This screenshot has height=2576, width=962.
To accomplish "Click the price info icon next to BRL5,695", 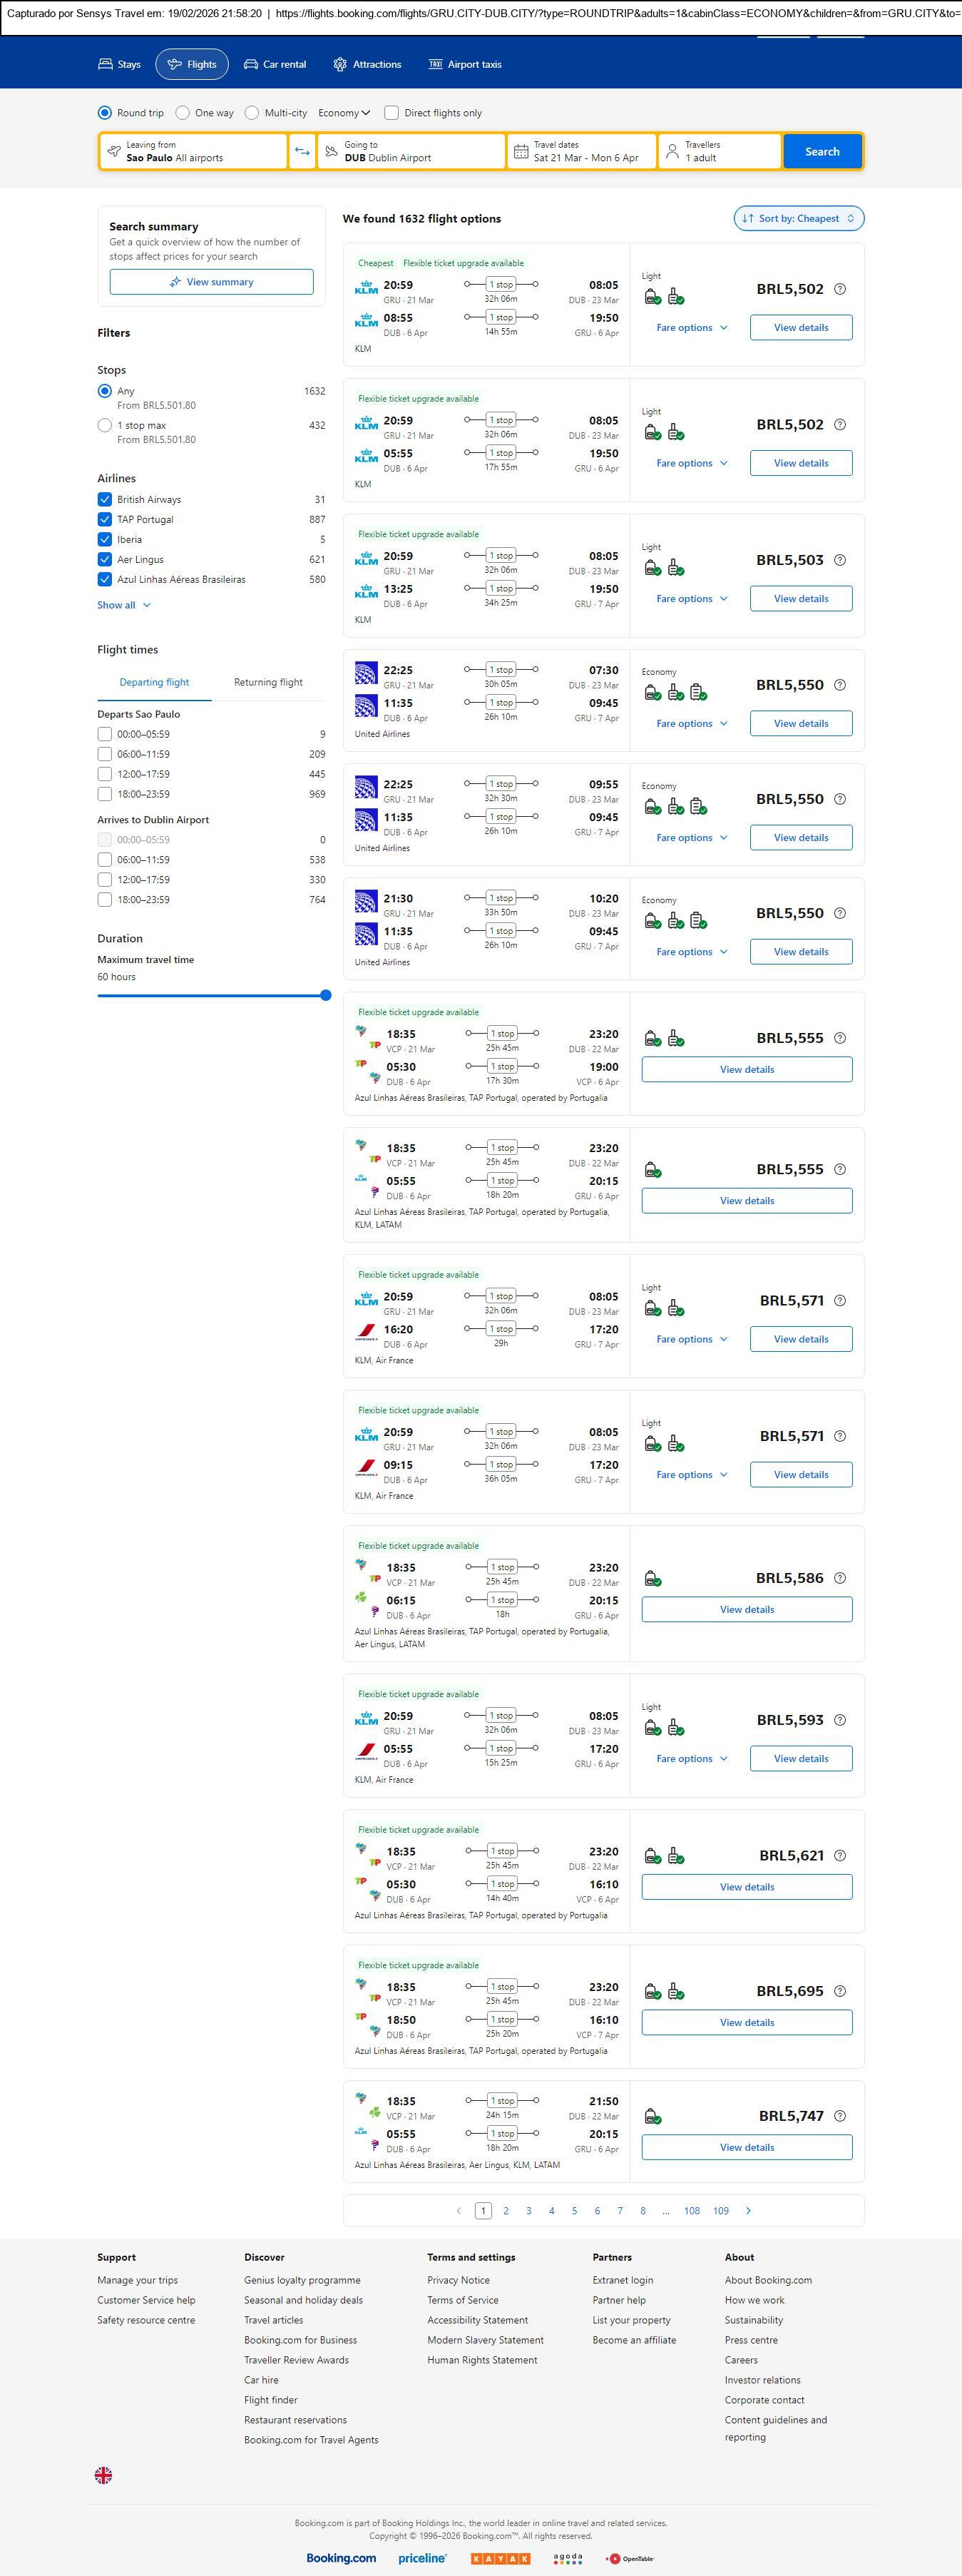I will (x=840, y=1991).
